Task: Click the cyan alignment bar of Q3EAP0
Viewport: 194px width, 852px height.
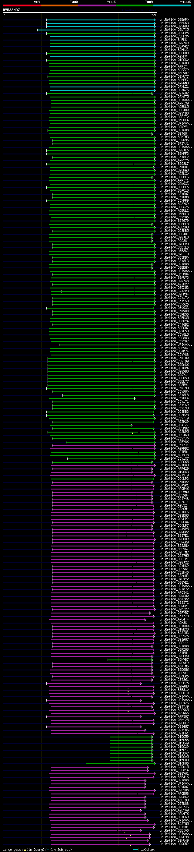Action: click(x=101, y=20)
